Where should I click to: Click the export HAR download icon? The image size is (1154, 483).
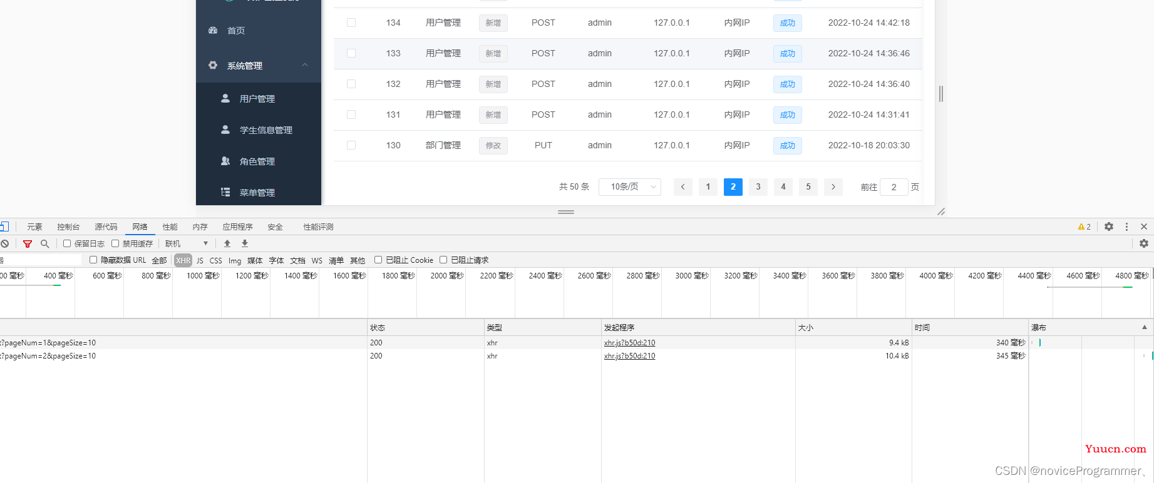[245, 243]
